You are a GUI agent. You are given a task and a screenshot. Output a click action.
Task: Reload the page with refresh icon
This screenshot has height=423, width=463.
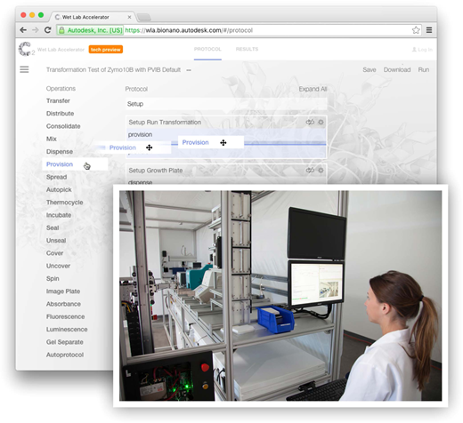[47, 30]
